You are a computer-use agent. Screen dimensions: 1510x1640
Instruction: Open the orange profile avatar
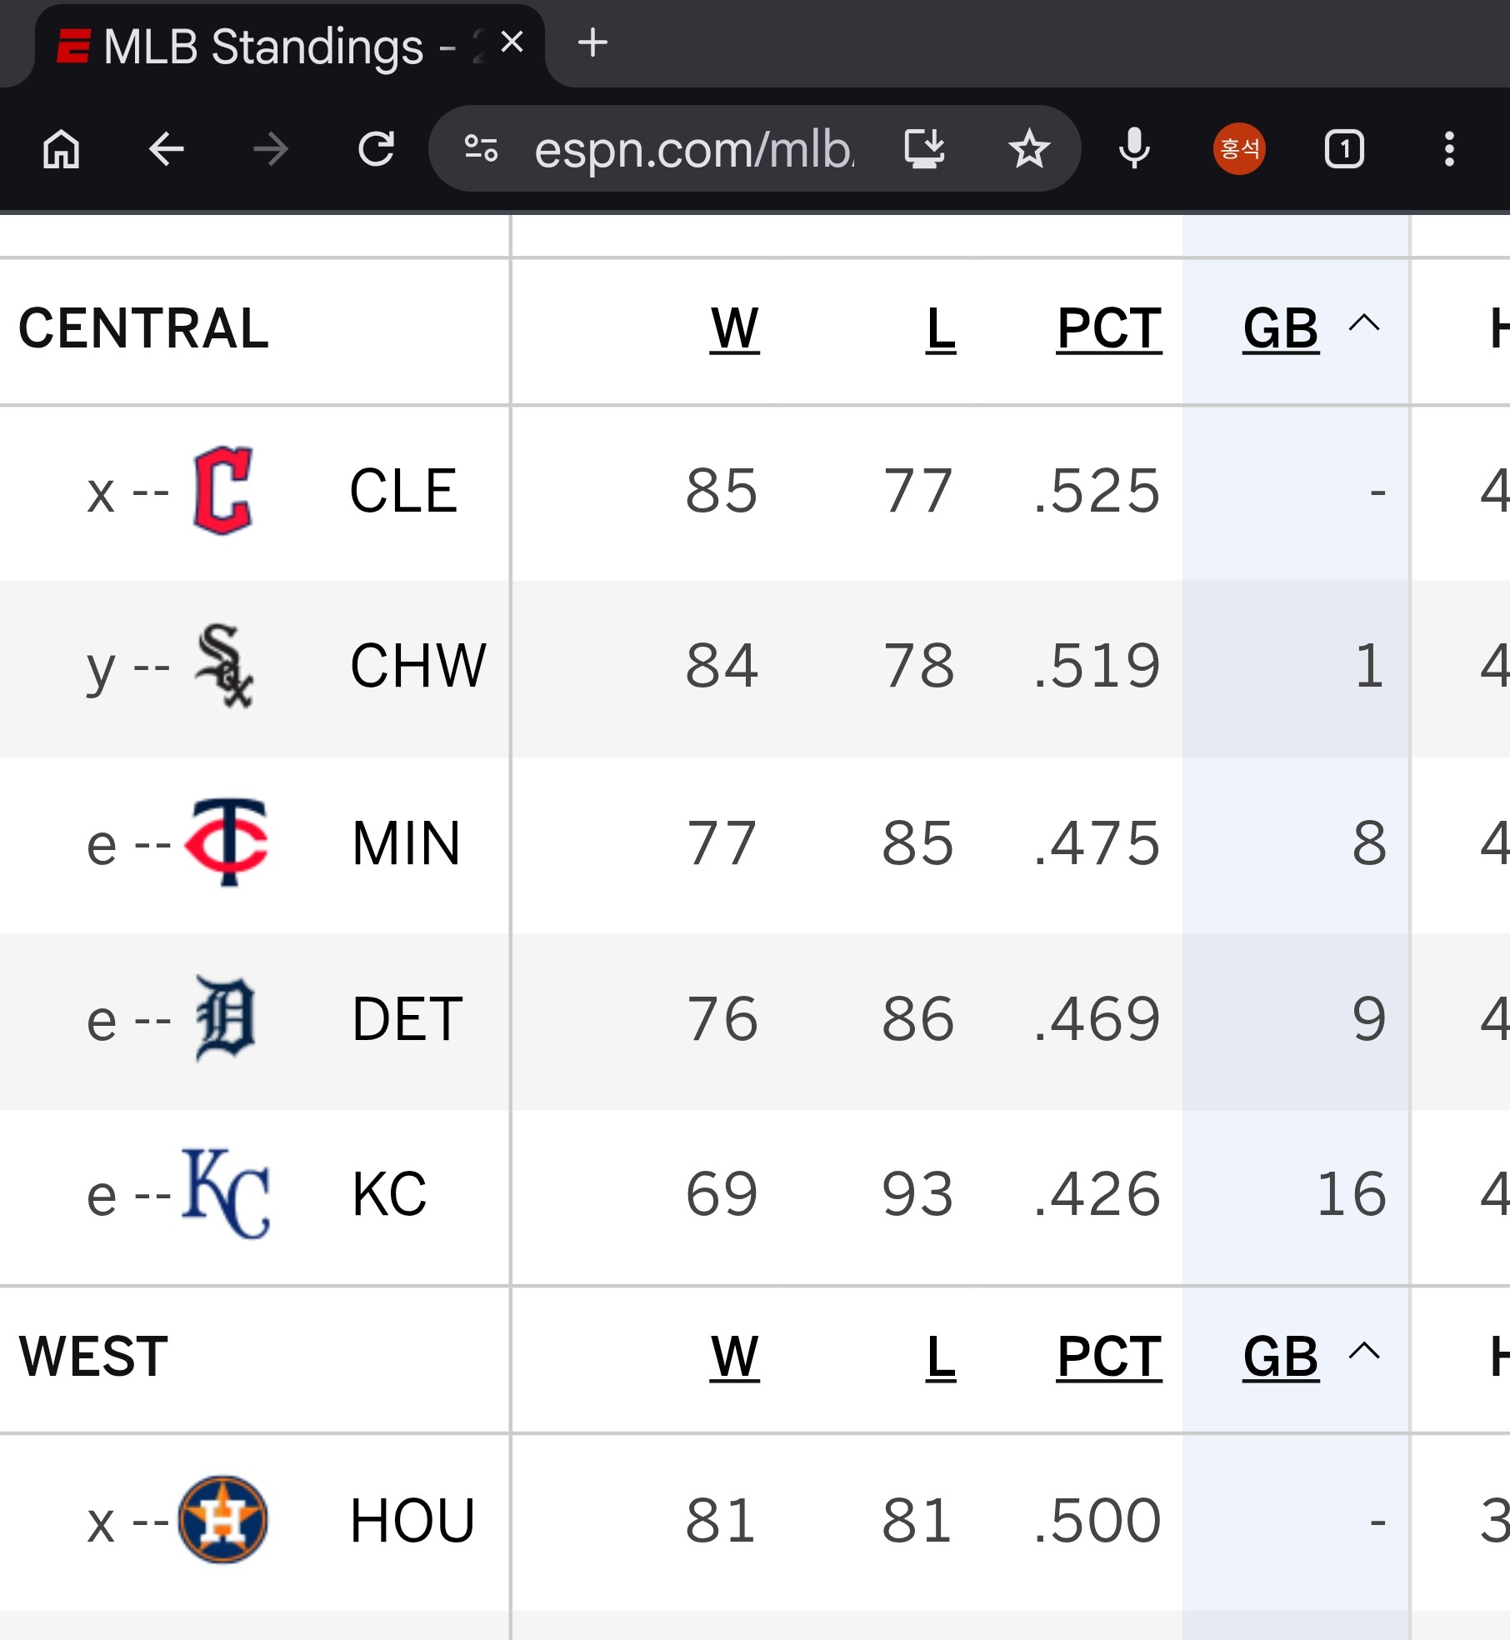tap(1239, 149)
